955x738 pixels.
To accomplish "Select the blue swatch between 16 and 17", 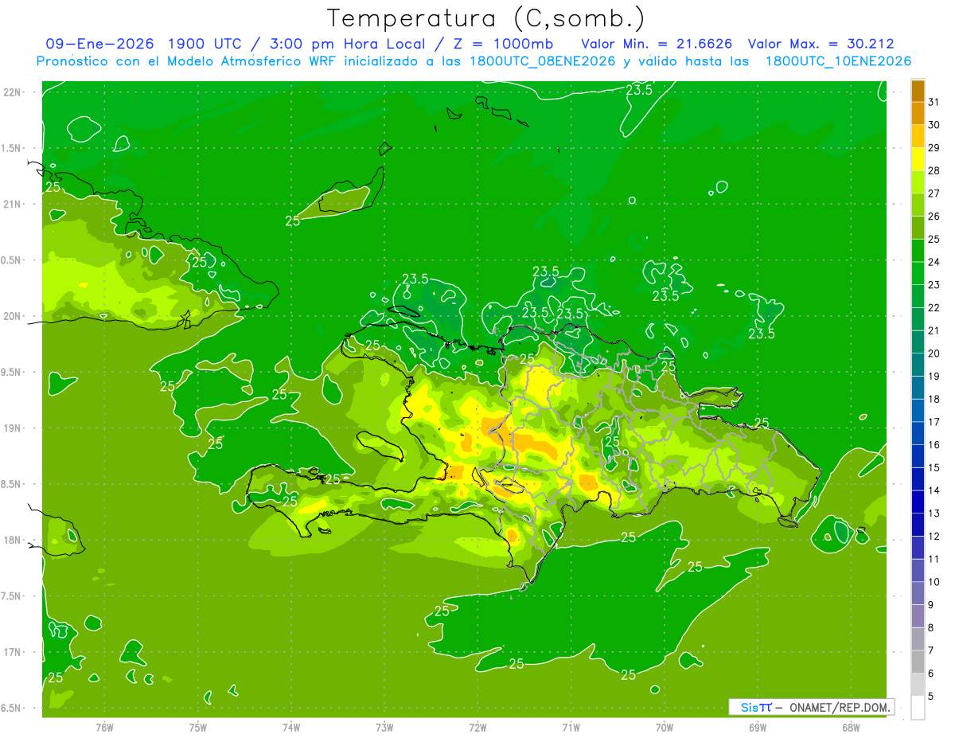I will 918,434.
